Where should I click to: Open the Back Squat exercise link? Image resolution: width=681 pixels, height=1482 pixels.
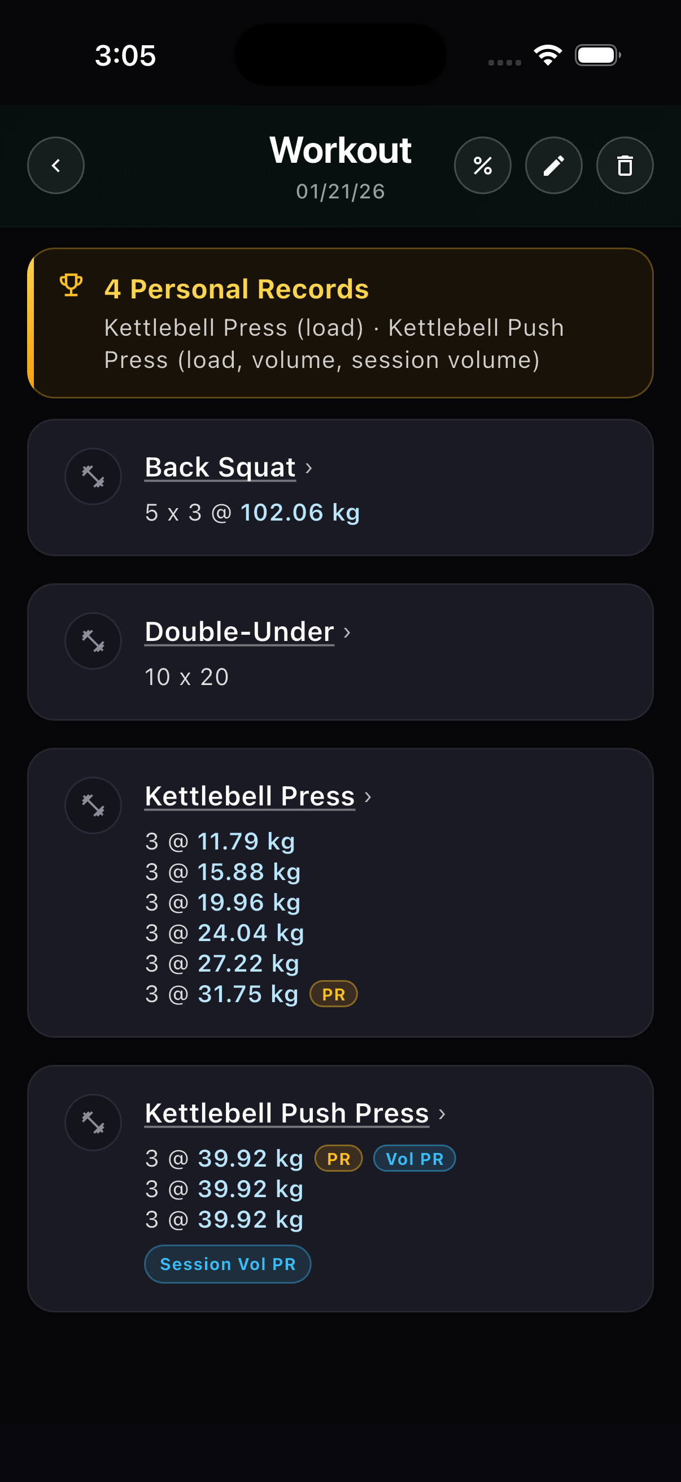pos(220,467)
